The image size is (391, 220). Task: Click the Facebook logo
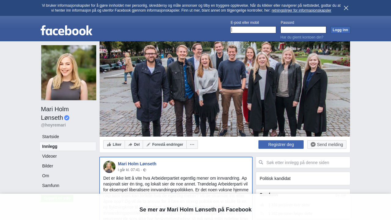67,30
